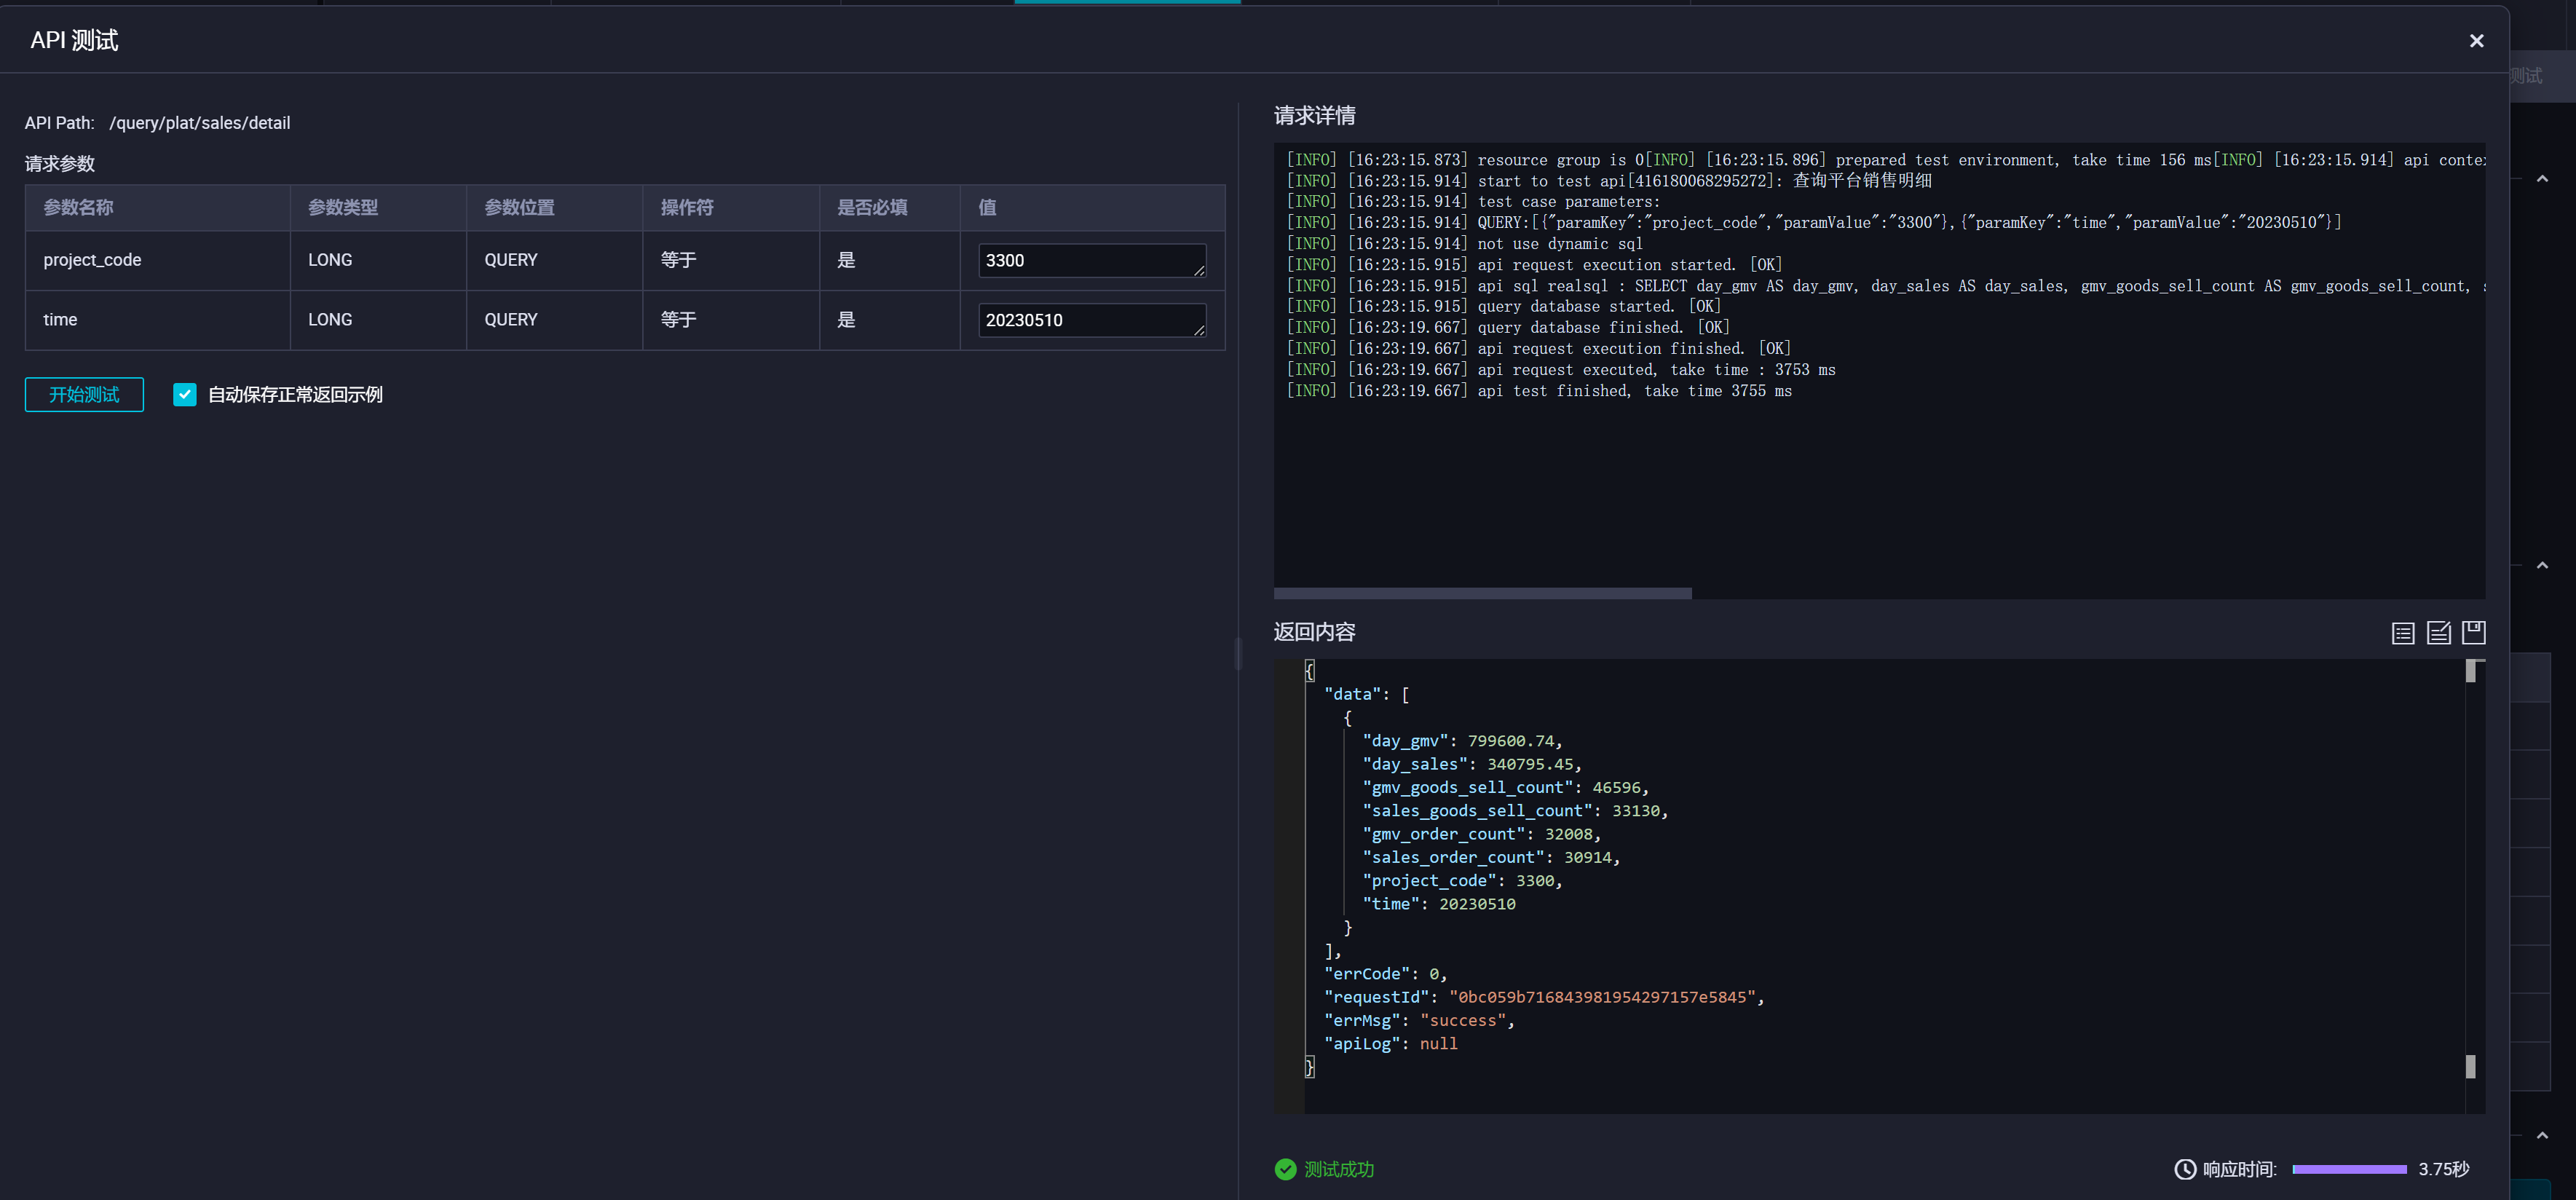The image size is (2576, 1200).
Task: Click 等于 operator in project_code row
Action: click(678, 260)
